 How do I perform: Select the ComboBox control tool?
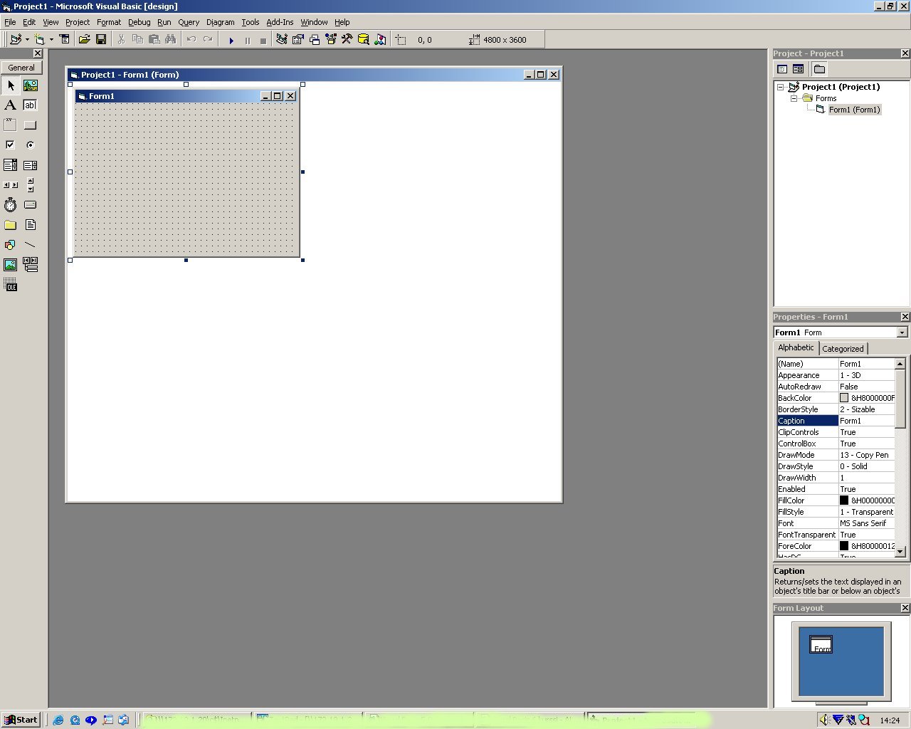point(11,165)
